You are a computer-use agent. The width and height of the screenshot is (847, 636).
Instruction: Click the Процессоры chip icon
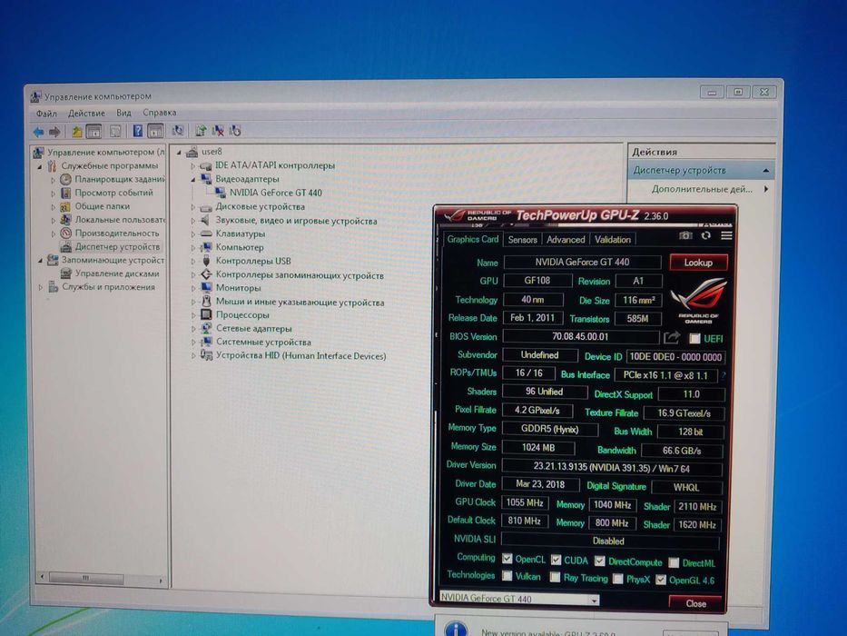point(206,314)
